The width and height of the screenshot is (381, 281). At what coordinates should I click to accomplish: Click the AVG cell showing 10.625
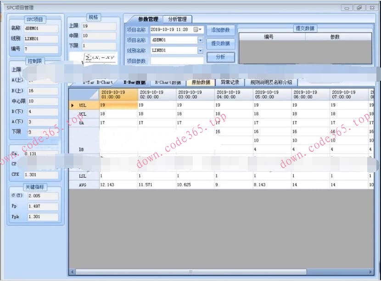pyautogui.click(x=196, y=185)
